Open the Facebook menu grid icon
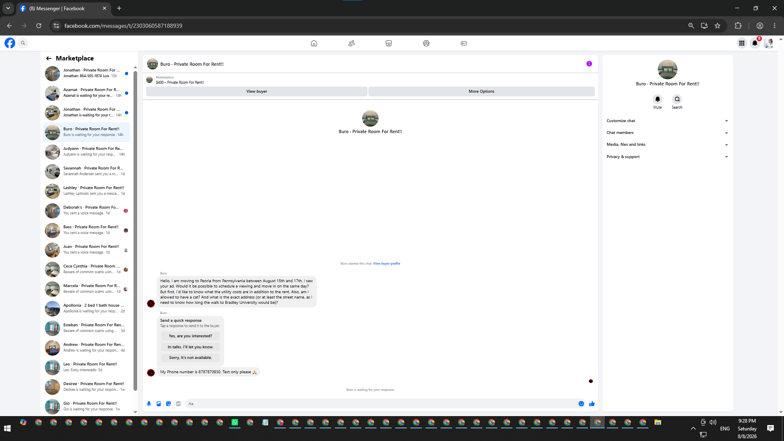The height and width of the screenshot is (441, 784). coord(742,43)
